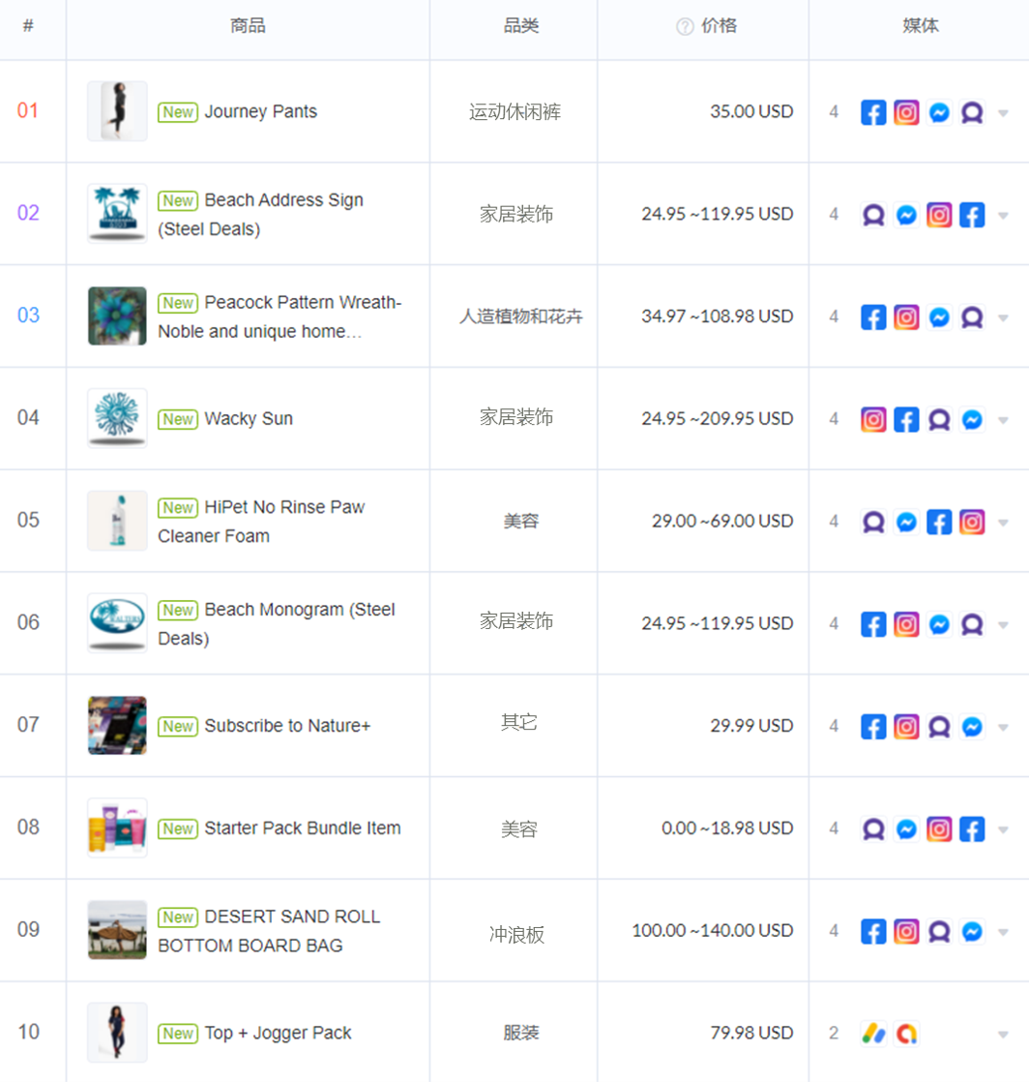The image size is (1029, 1082).
Task: Click Instagram icon for Peacock Pattern Wreath
Action: (x=906, y=316)
